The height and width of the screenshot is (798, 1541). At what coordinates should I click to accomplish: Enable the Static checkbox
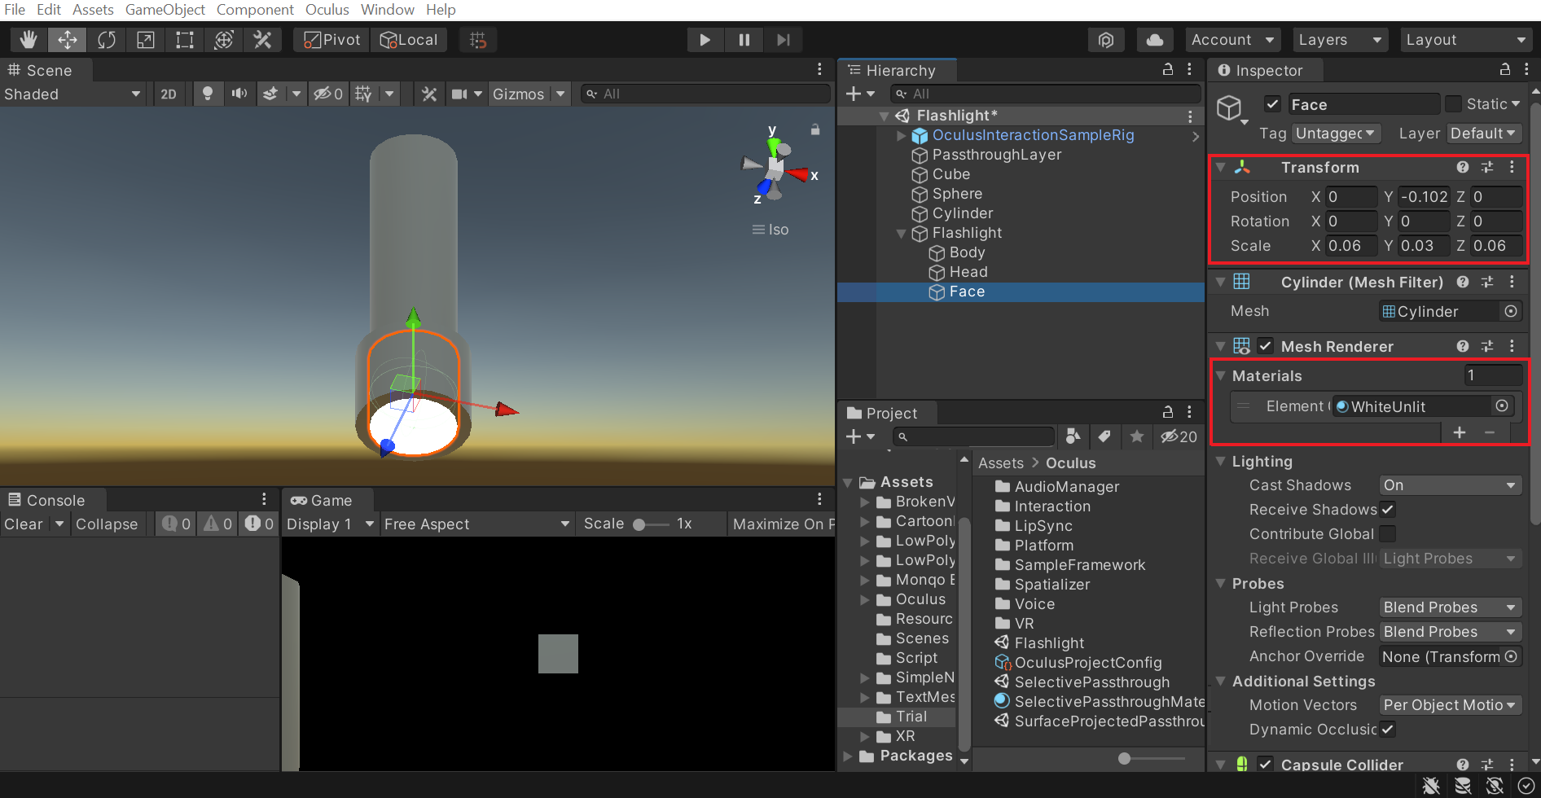tap(1453, 104)
